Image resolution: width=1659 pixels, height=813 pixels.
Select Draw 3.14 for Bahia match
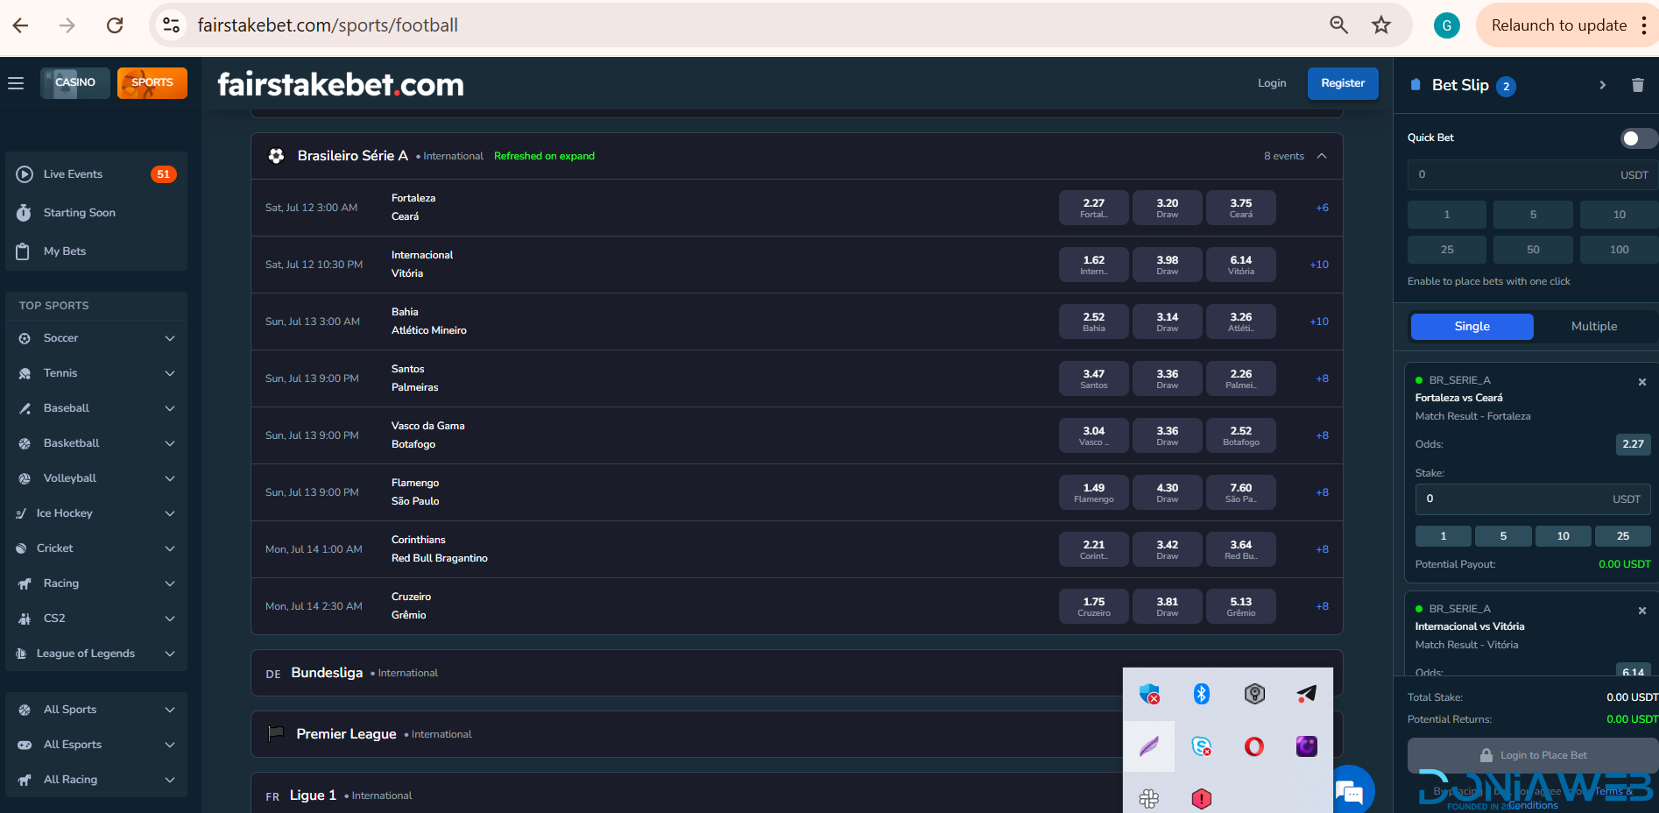pyautogui.click(x=1167, y=322)
